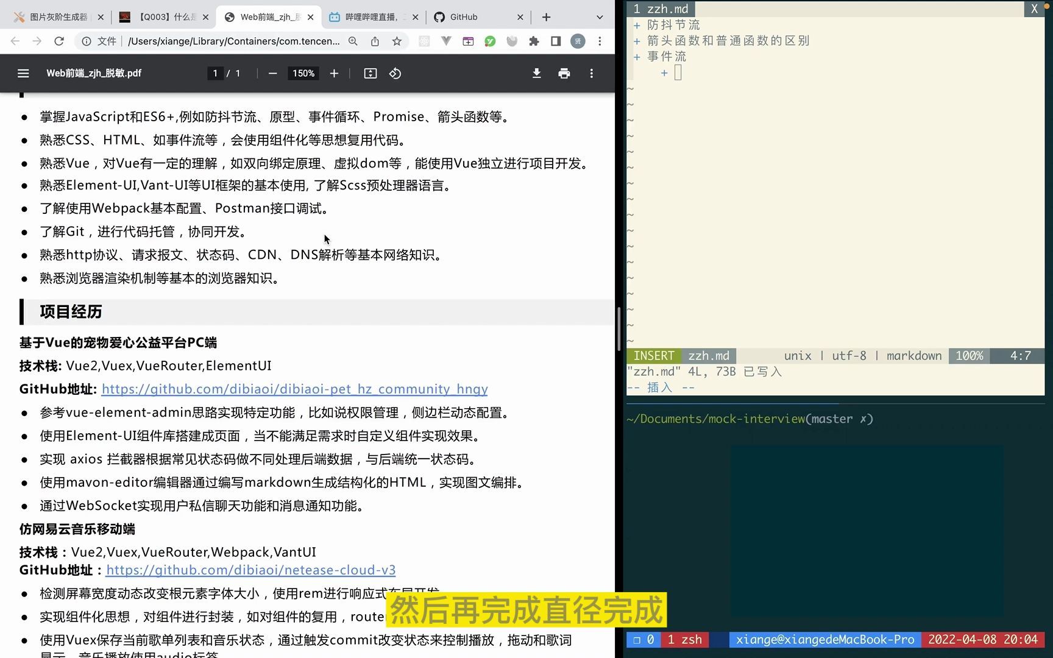Share this page via share icon
1053x658 pixels.
[375, 41]
